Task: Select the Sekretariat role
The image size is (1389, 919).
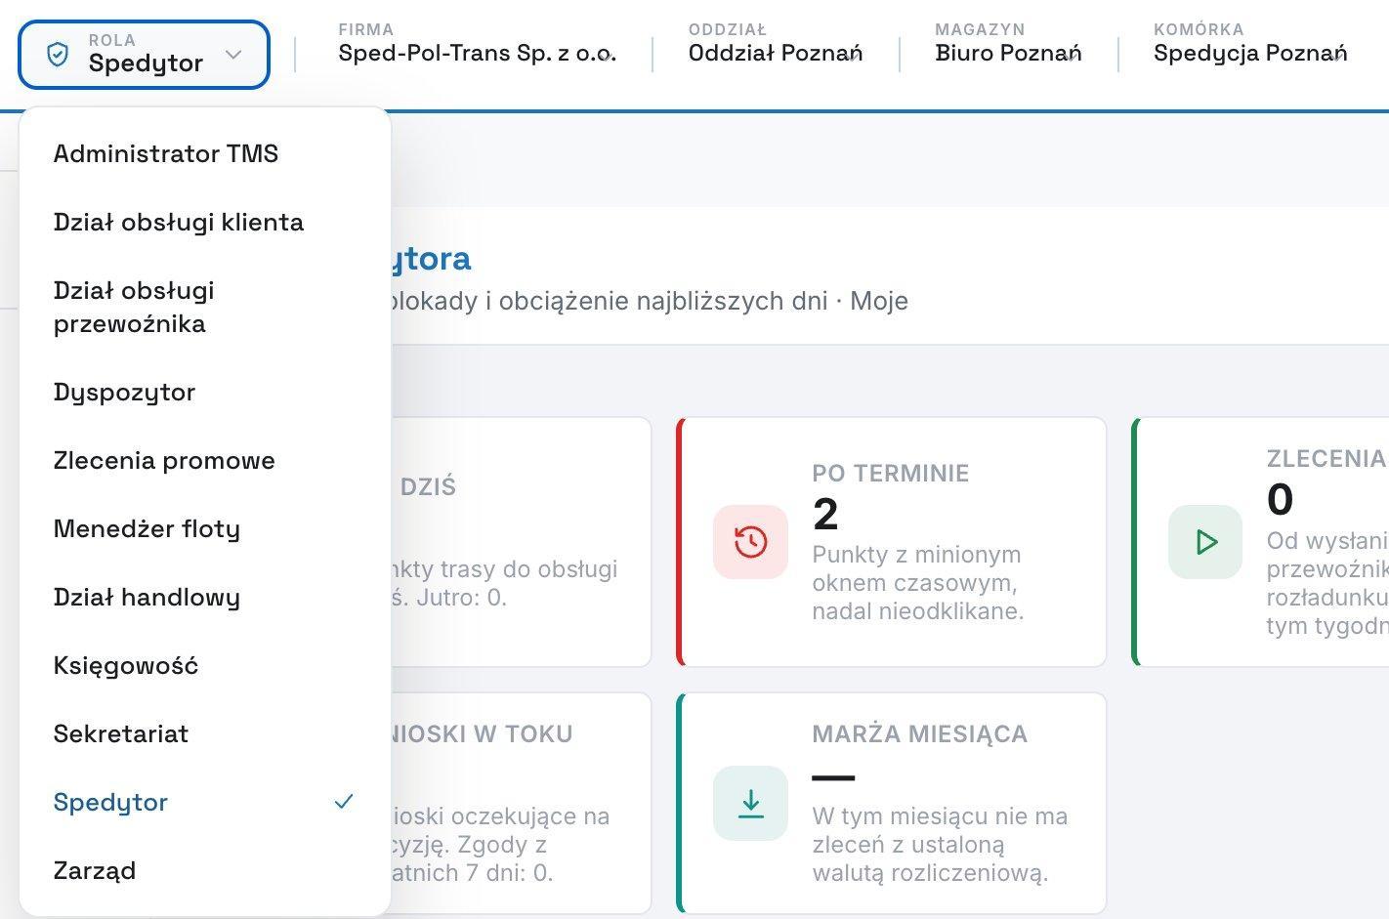Action: pyautogui.click(x=204, y=733)
